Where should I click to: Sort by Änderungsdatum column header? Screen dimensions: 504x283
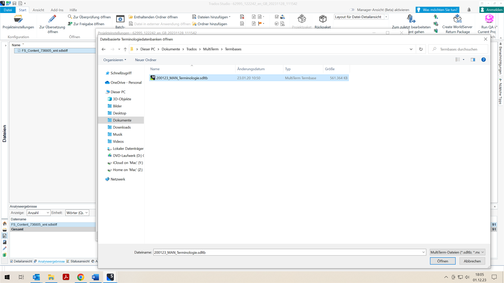(259, 69)
